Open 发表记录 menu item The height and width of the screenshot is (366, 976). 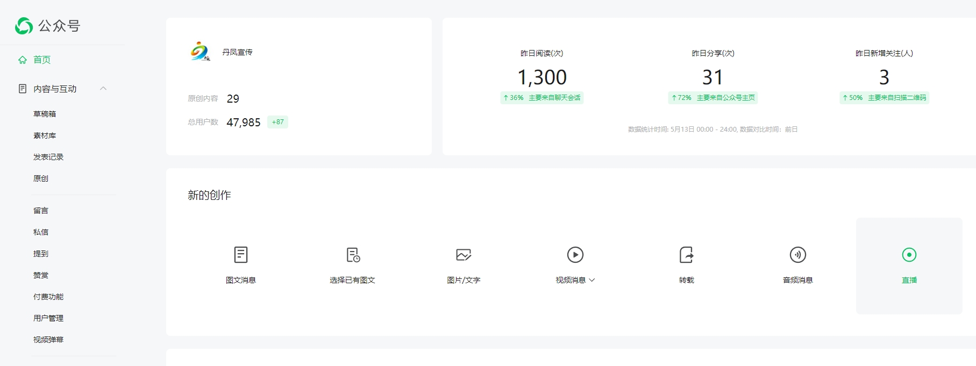click(x=48, y=157)
